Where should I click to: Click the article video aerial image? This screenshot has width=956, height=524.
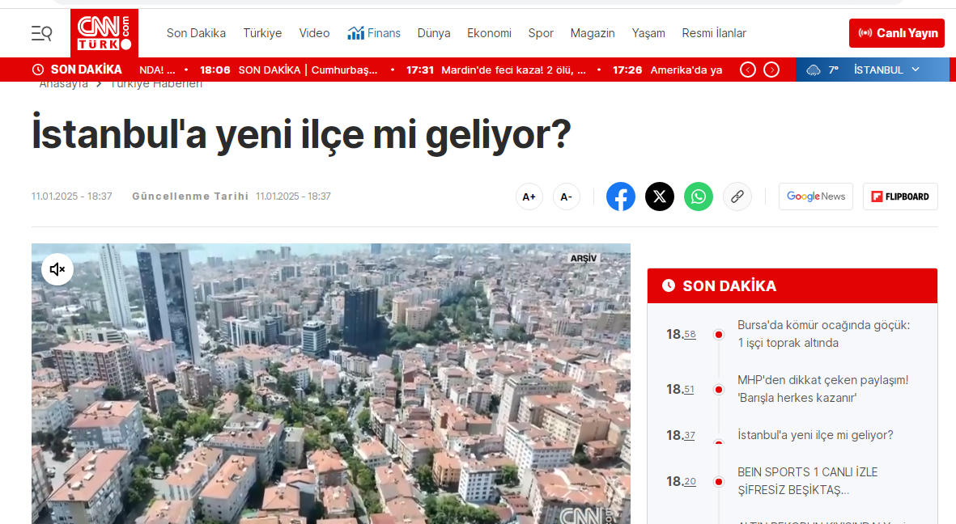[x=331, y=384]
